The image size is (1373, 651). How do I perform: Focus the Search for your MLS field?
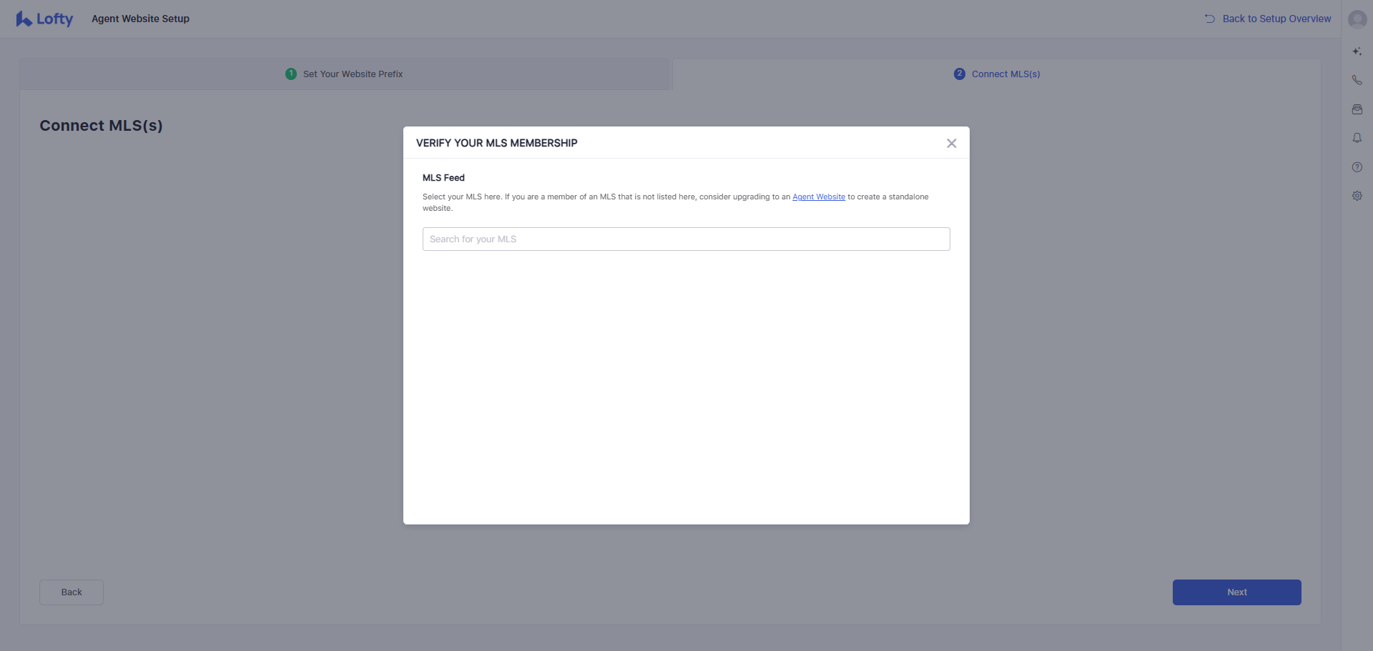(x=686, y=239)
